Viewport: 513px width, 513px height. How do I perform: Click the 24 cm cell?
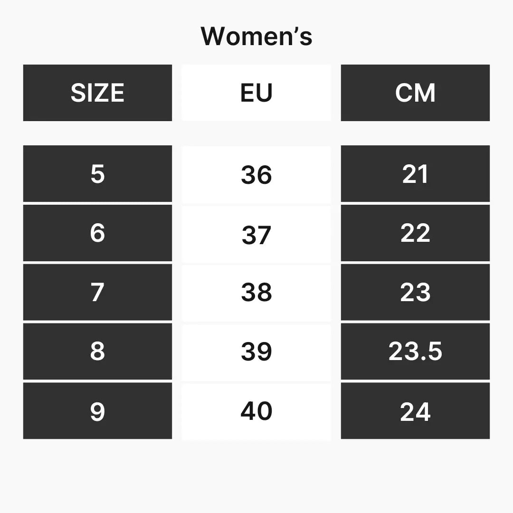415,411
